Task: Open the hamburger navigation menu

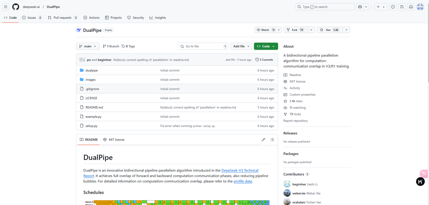Action: [6, 7]
